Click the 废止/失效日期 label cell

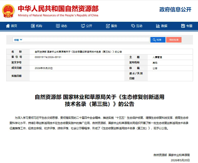(136, 76)
